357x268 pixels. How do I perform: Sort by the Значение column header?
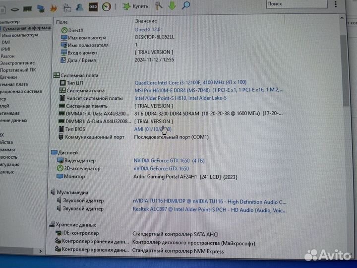coord(146,21)
